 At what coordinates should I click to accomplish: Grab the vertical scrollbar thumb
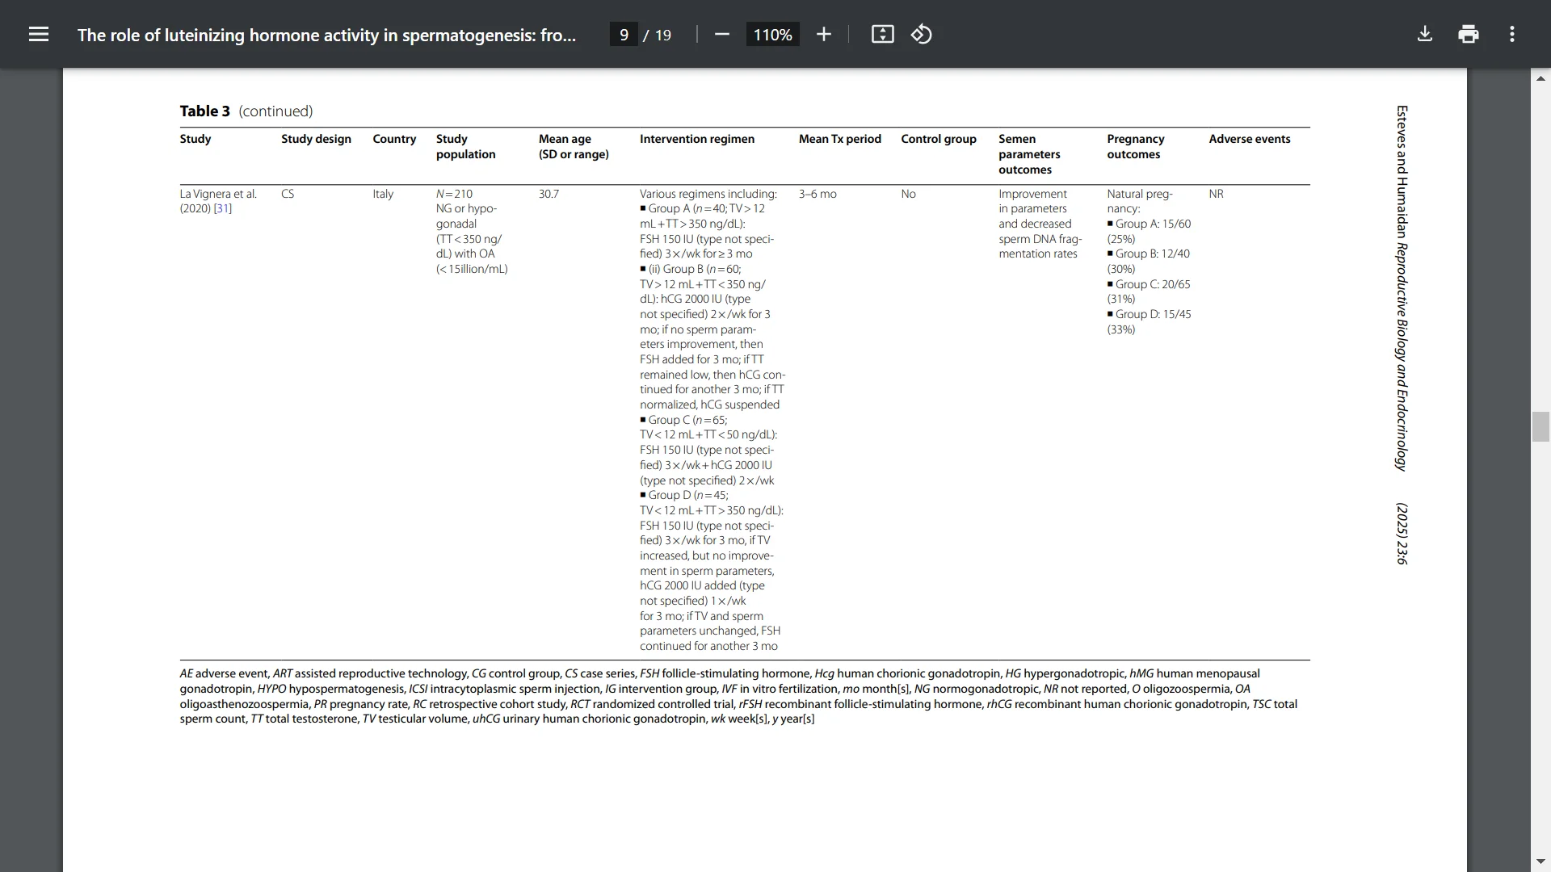(x=1540, y=426)
